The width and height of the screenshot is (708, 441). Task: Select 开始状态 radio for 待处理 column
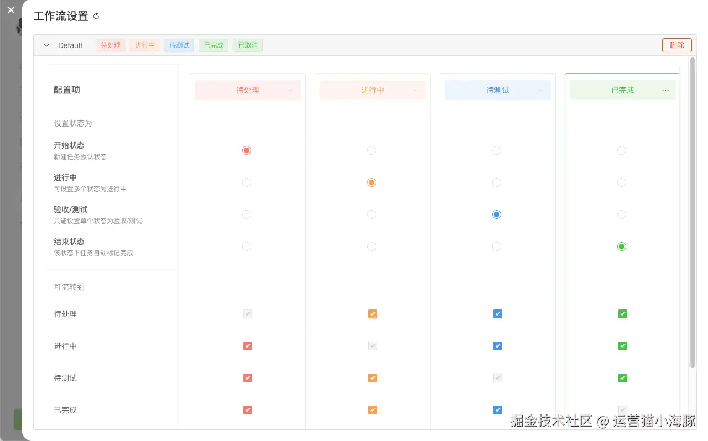(x=247, y=150)
